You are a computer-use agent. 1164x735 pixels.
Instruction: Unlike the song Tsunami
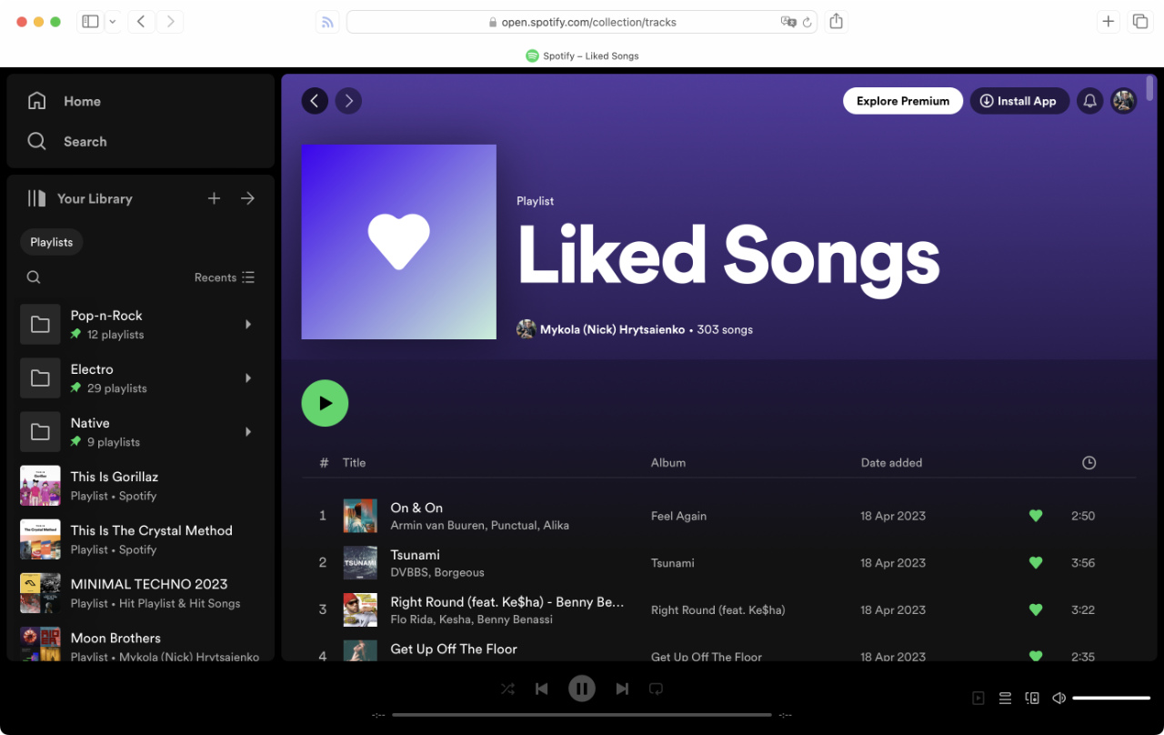1035,563
